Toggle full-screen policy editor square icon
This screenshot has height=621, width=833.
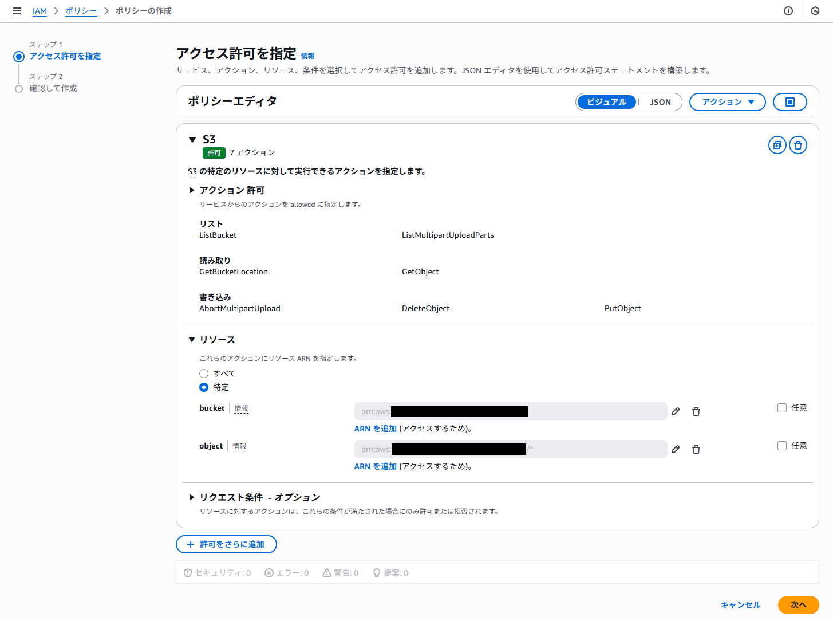(x=790, y=102)
